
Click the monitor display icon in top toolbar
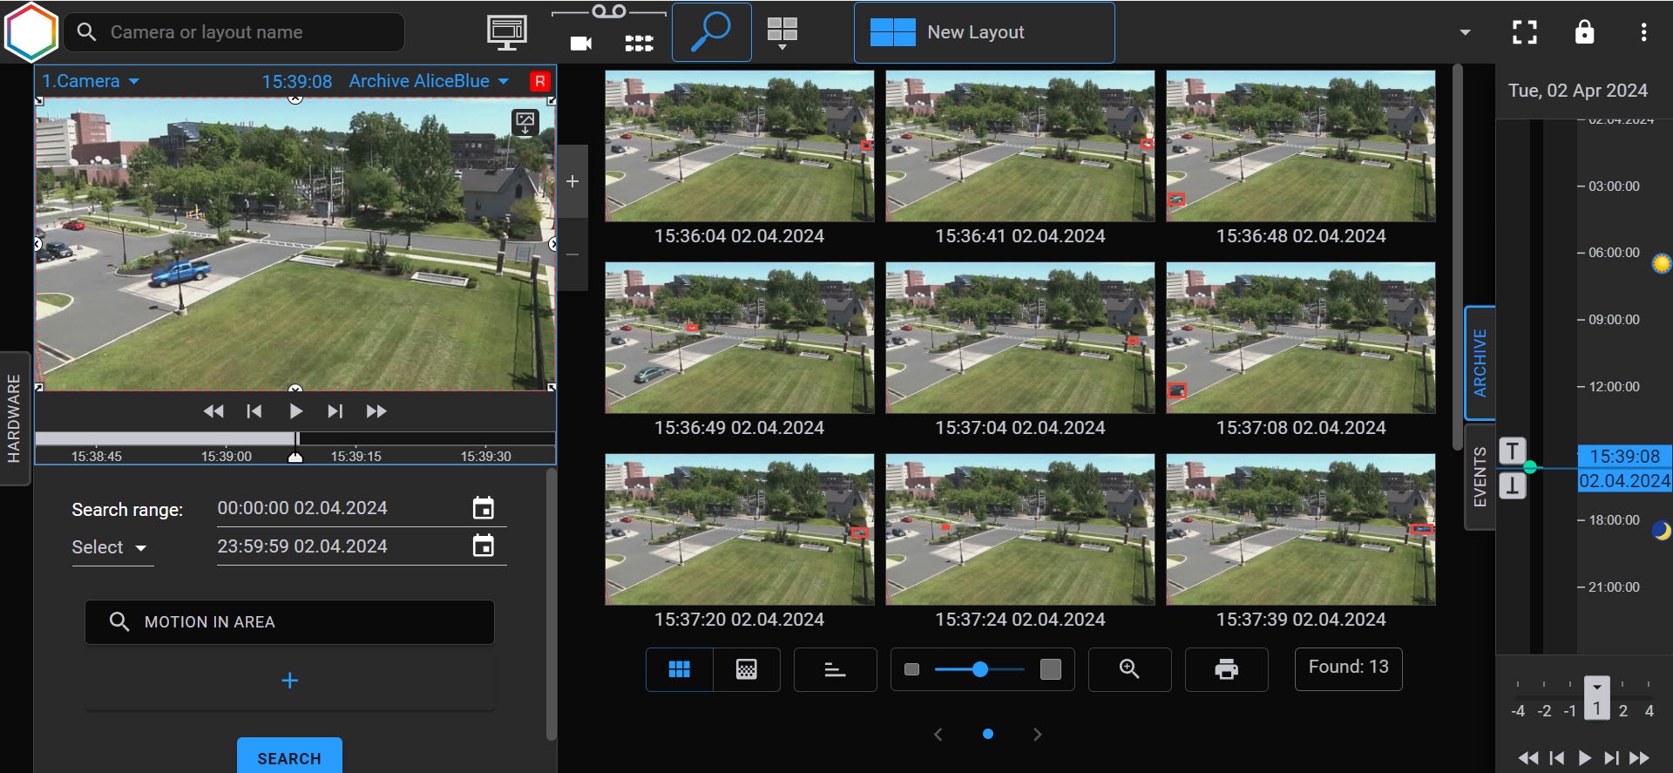(x=506, y=32)
